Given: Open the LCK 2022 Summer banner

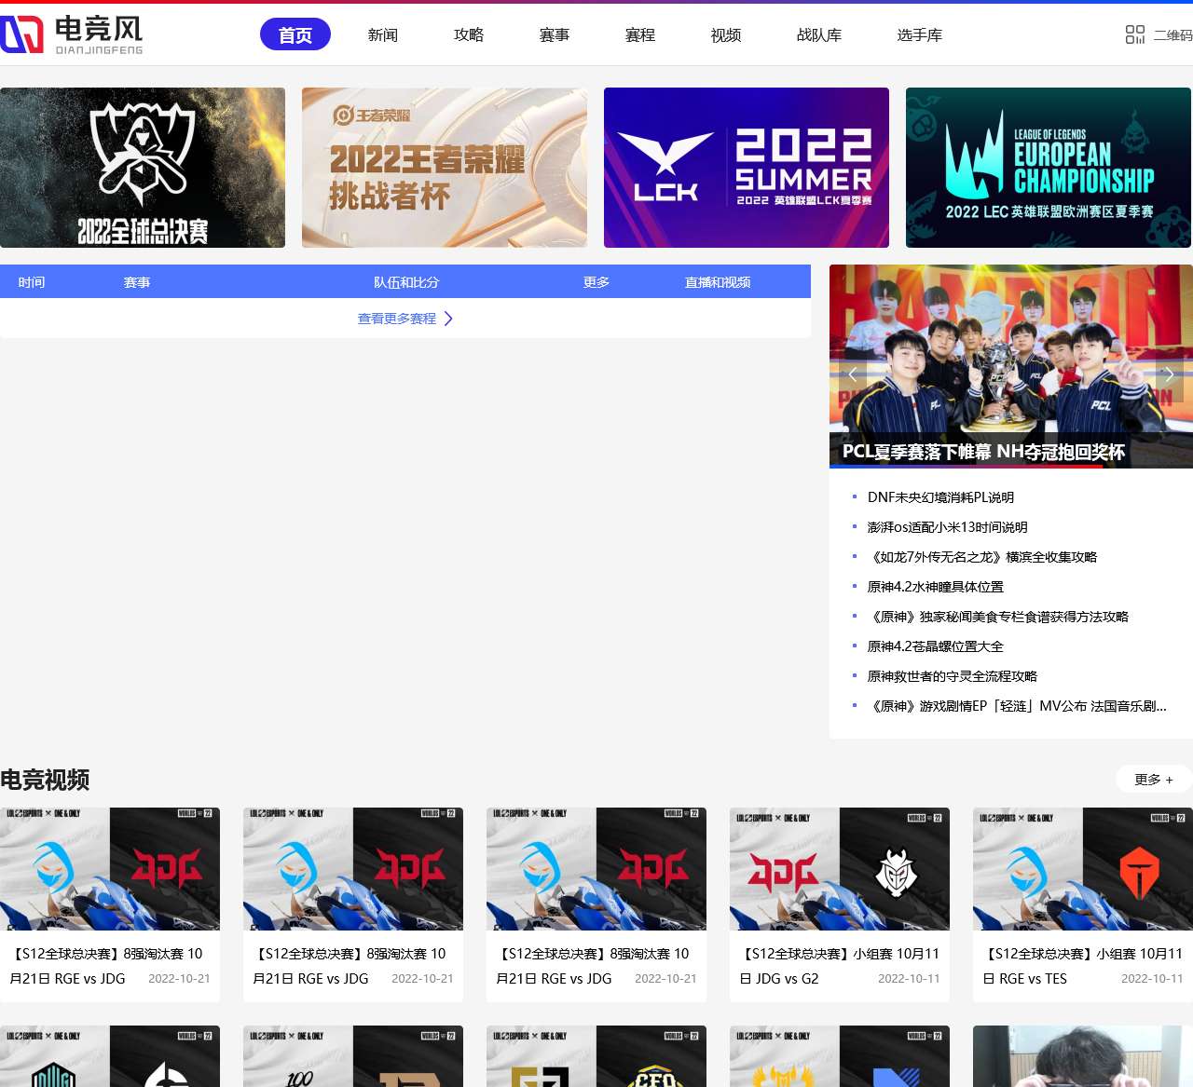Looking at the screenshot, I should pyautogui.click(x=747, y=168).
